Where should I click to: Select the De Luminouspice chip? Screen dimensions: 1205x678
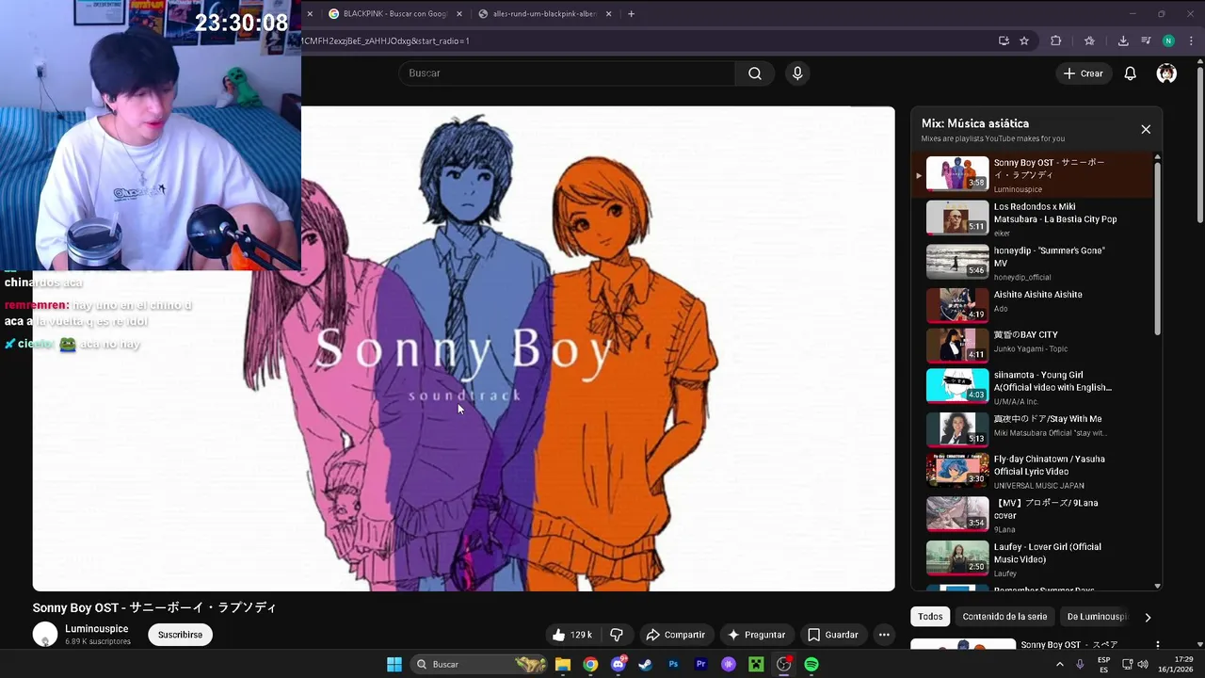point(1097,617)
